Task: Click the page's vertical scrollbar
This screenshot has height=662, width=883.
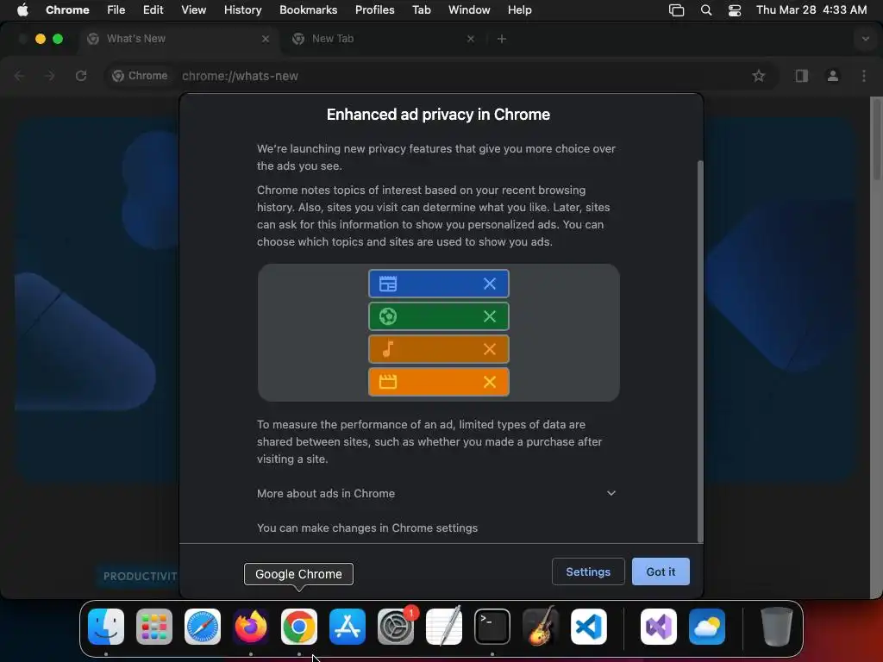Action: [x=877, y=139]
